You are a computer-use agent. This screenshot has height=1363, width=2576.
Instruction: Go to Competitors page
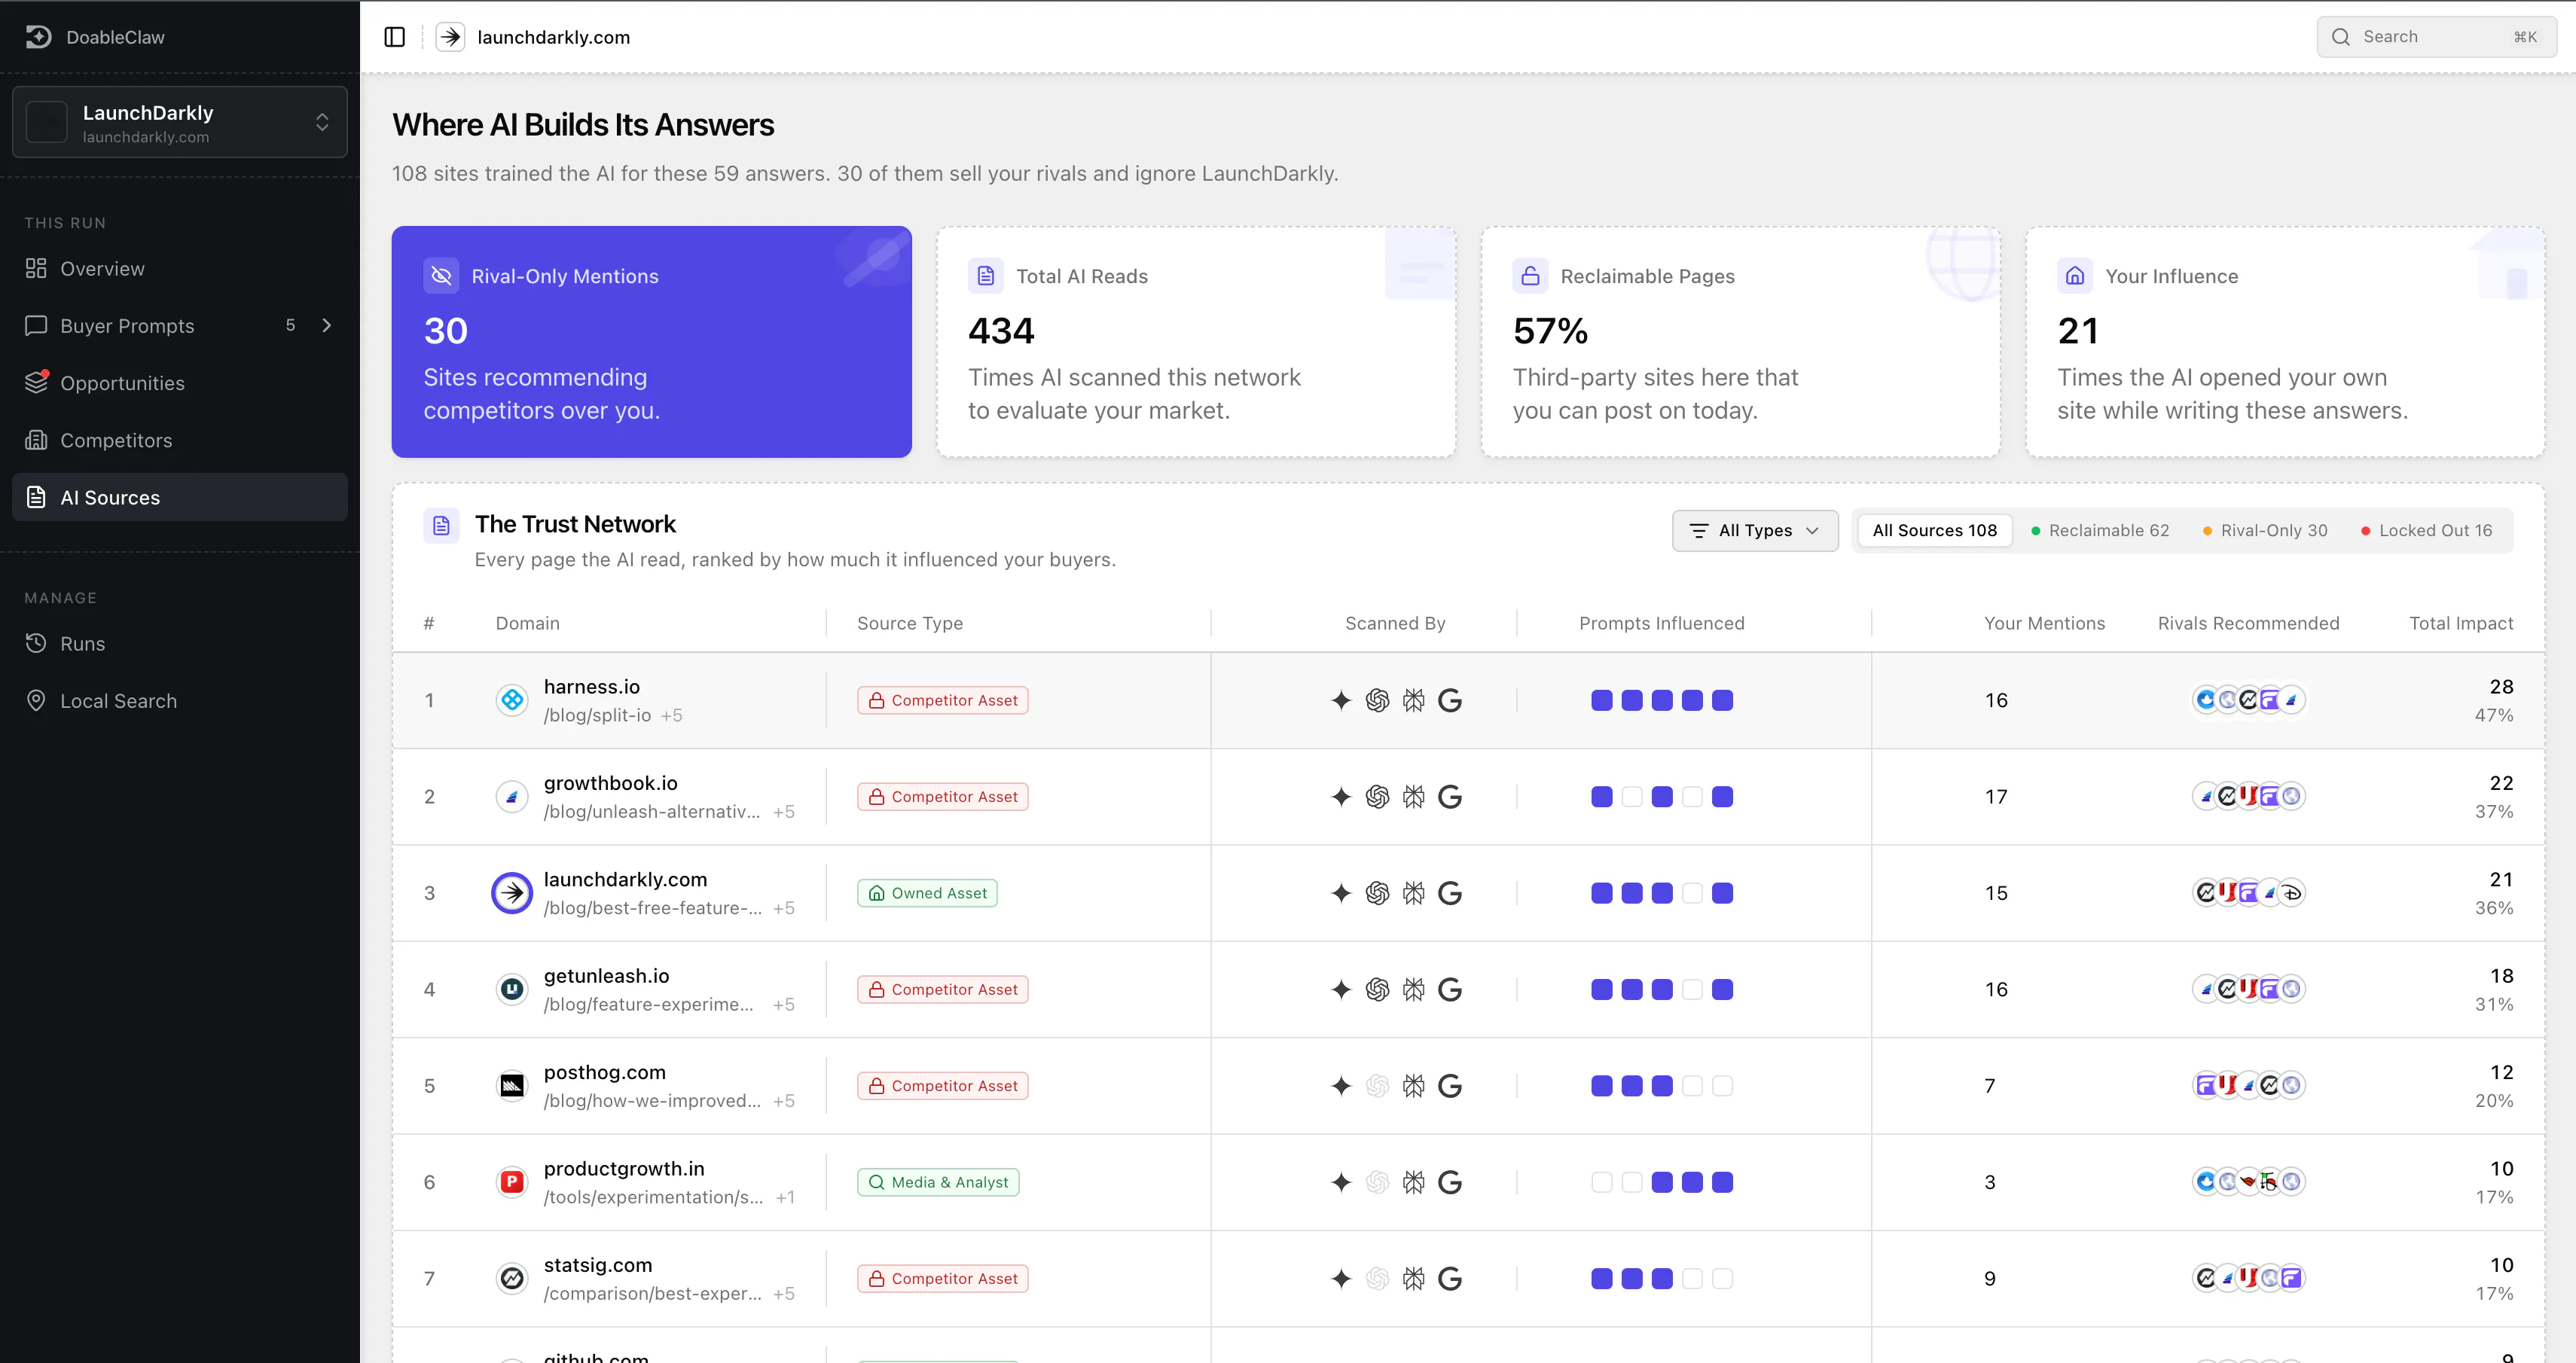[180, 440]
